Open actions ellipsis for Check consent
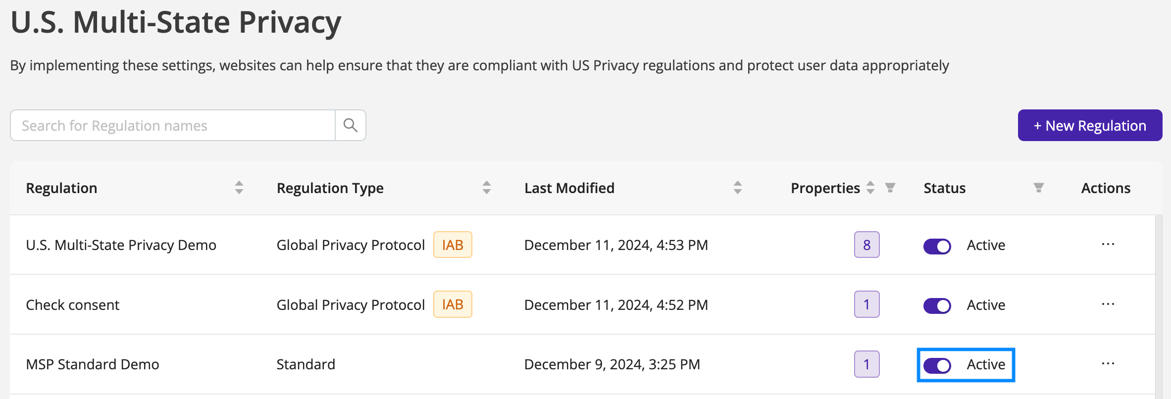Screen dimensions: 1171x399 coord(1108,304)
